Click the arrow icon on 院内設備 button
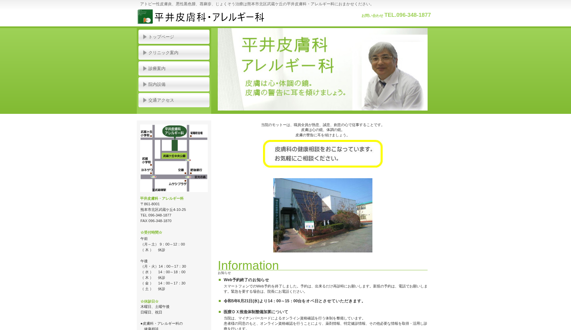Image resolution: width=571 pixels, height=330 pixels. pyautogui.click(x=145, y=84)
